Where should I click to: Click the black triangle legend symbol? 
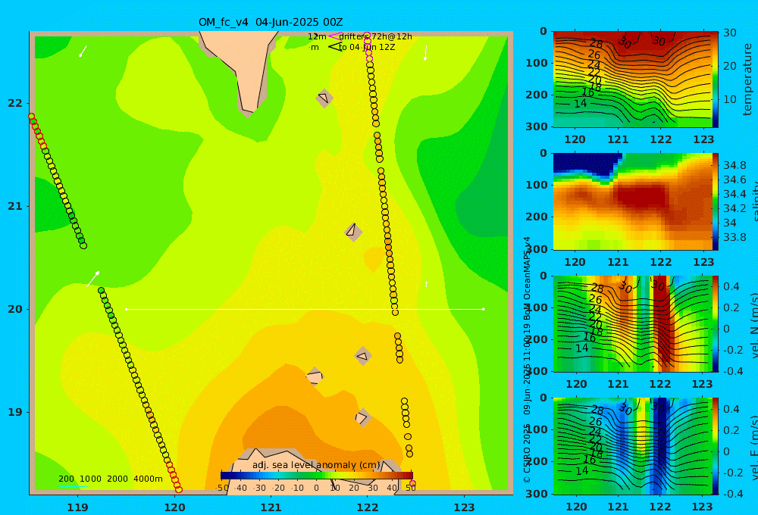click(334, 47)
